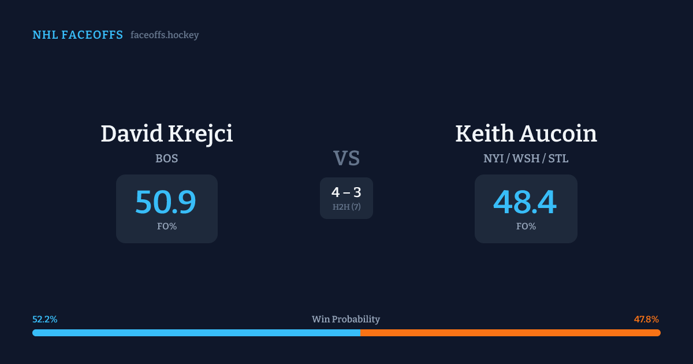Click the 47.8% win probability value
The width and height of the screenshot is (693, 364).
click(x=646, y=320)
